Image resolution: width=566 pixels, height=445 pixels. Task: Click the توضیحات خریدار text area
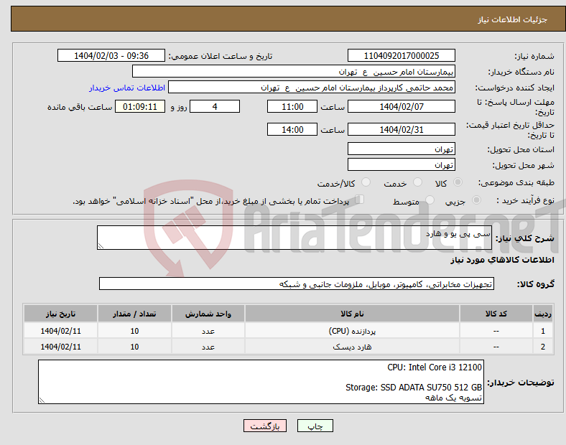click(261, 382)
